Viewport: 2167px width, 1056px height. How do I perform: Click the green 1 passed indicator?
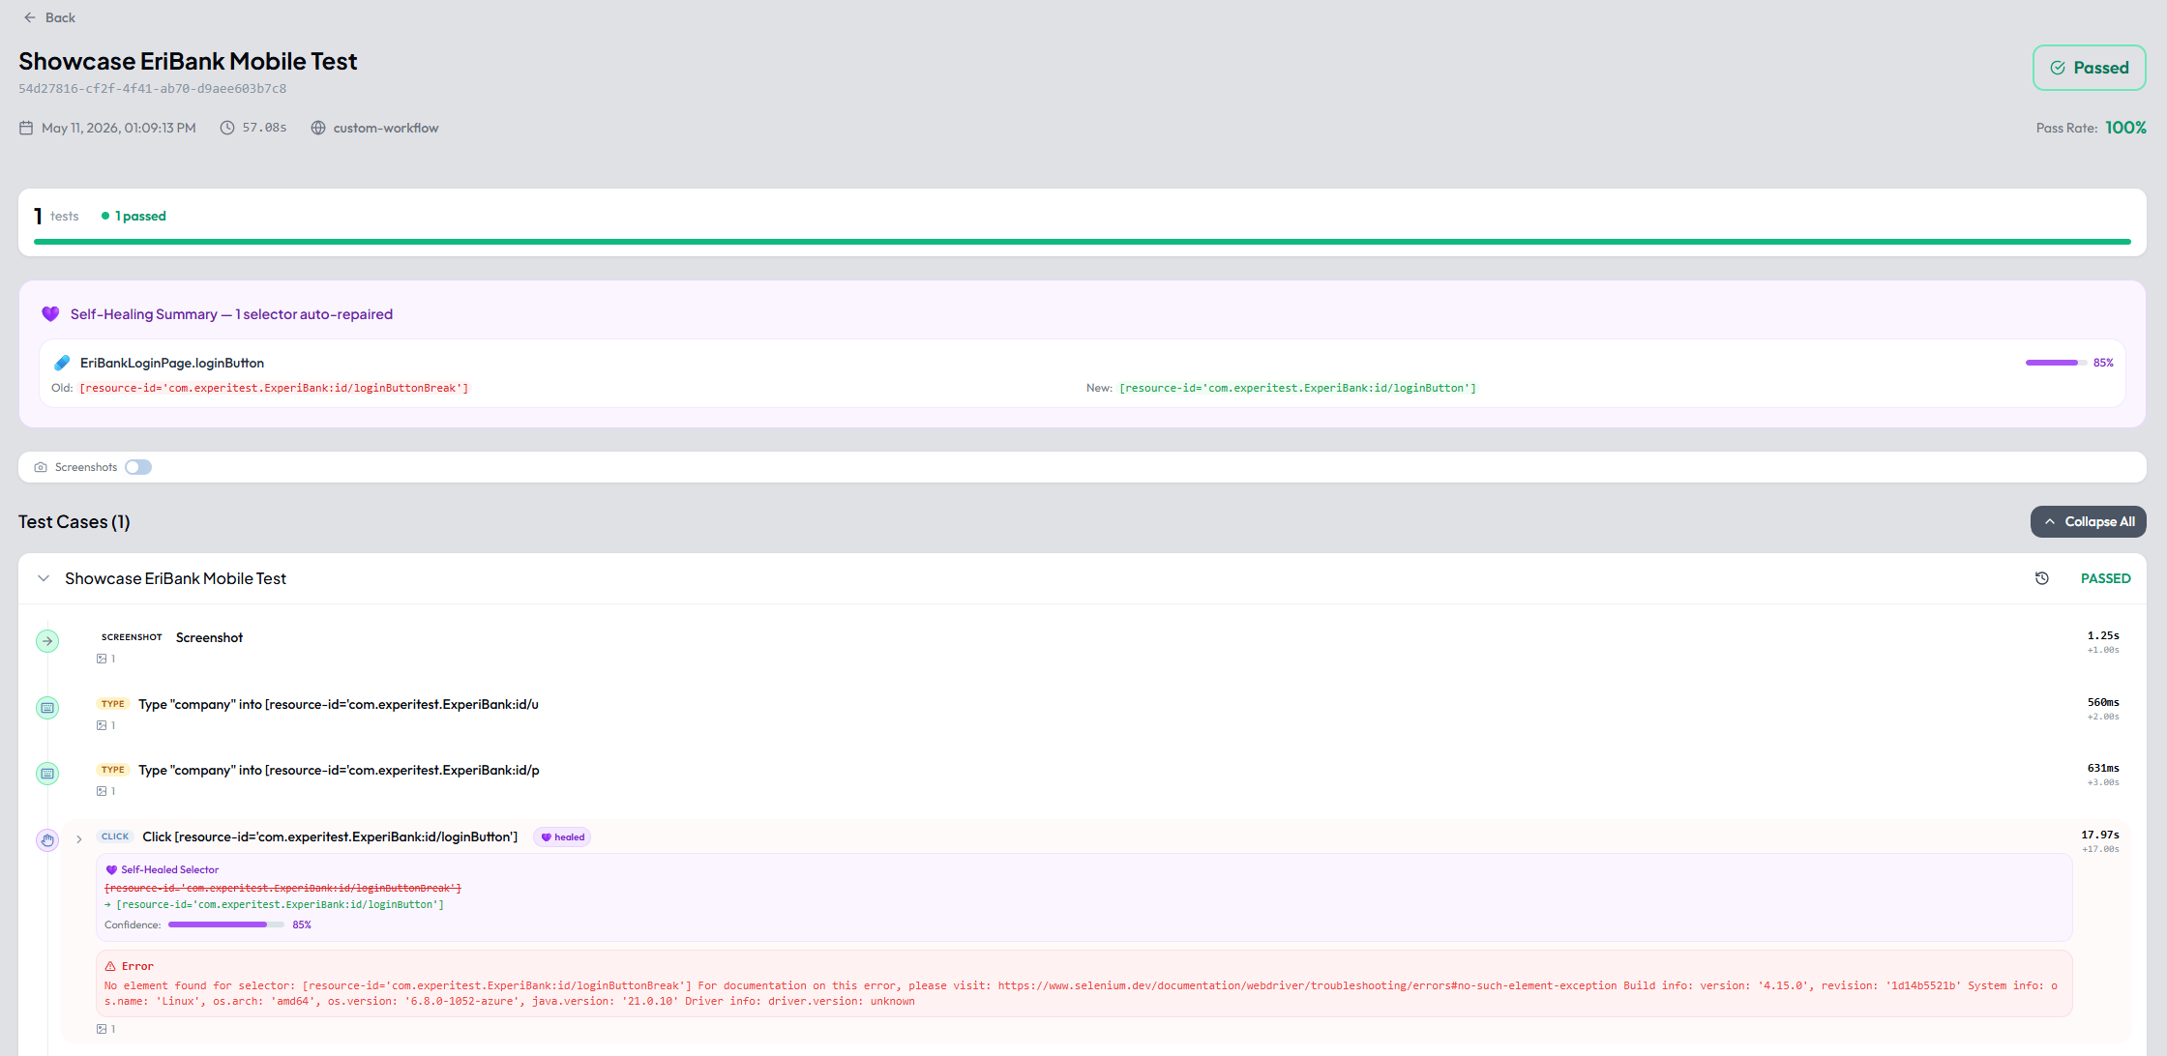click(134, 216)
